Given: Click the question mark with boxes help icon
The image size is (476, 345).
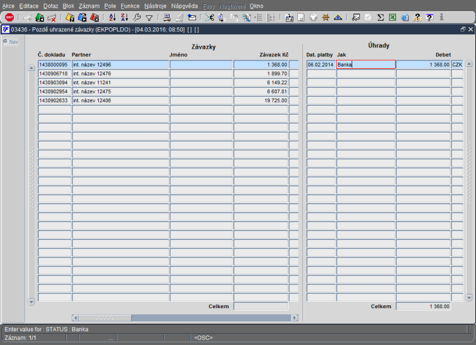Looking at the screenshot, I should (418, 18).
